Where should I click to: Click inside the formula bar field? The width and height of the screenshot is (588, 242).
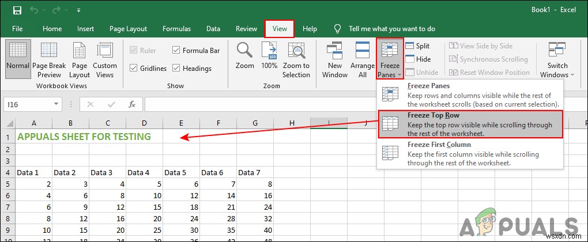pos(365,104)
